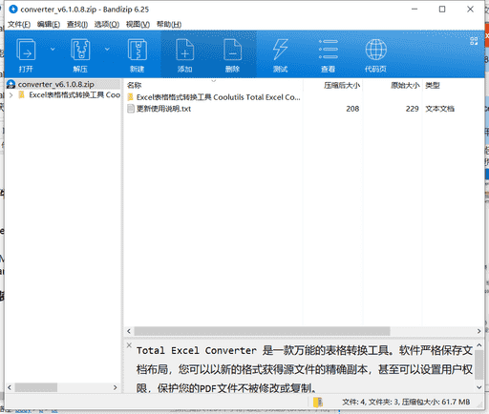Viewport: 489px width, 414px height.
Task: Open the 编辑(E) menu
Action: coord(49,24)
